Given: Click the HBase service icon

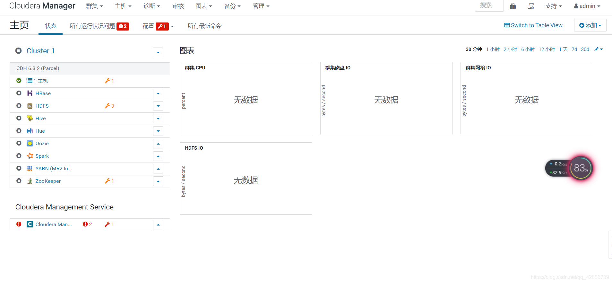Looking at the screenshot, I should tap(30, 93).
